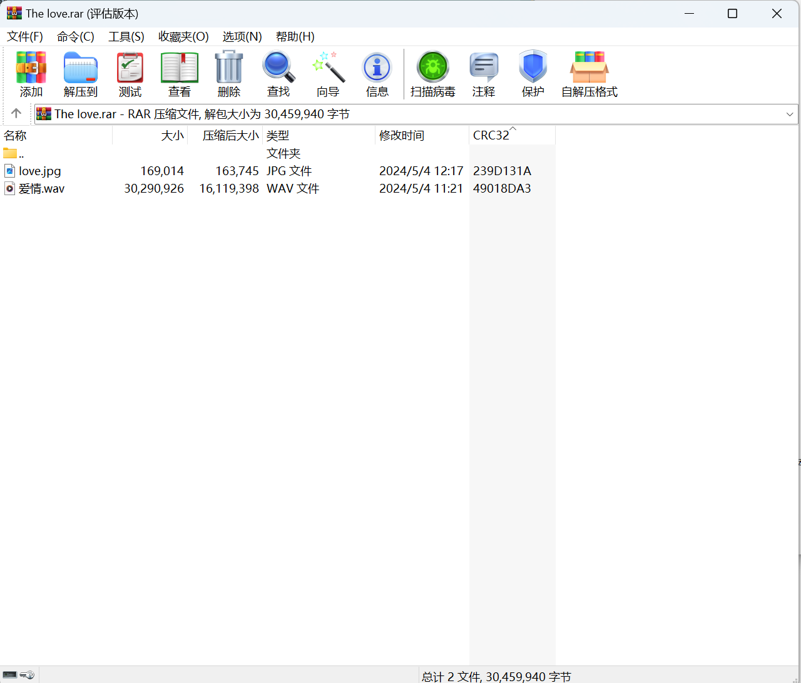Click the '文件夹' type cell
The image size is (801, 683).
pyautogui.click(x=283, y=153)
